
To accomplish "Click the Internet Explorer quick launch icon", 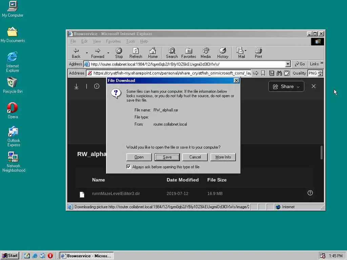I will 35,256.
